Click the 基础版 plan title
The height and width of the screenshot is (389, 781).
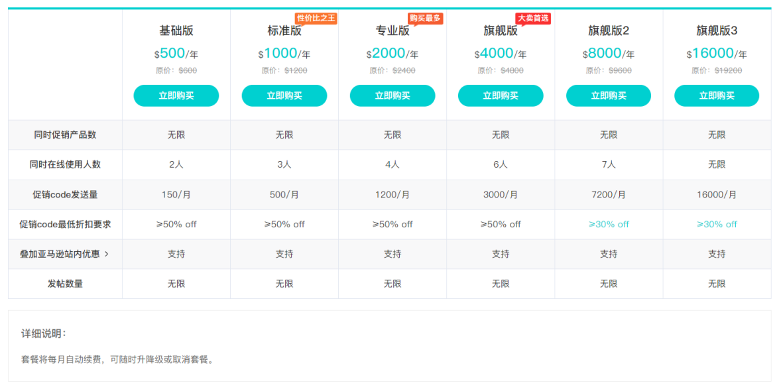pyautogui.click(x=176, y=30)
